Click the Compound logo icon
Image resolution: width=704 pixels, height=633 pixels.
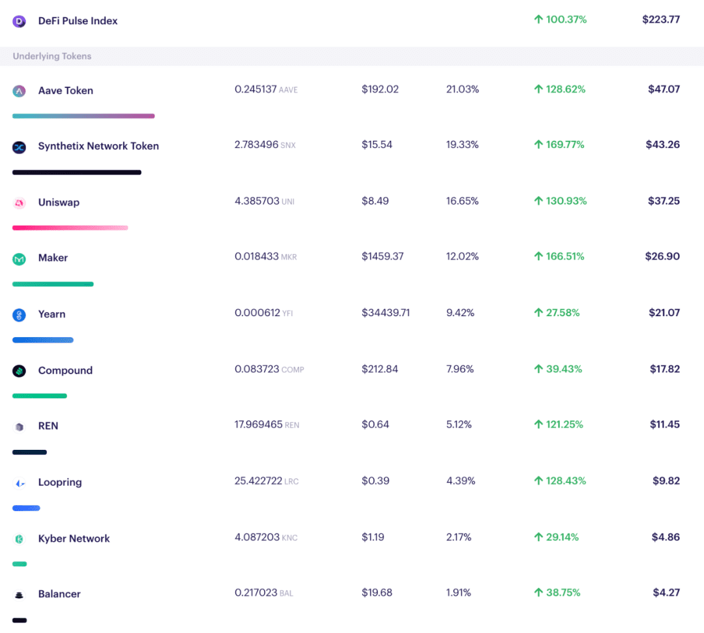pyautogui.click(x=19, y=371)
